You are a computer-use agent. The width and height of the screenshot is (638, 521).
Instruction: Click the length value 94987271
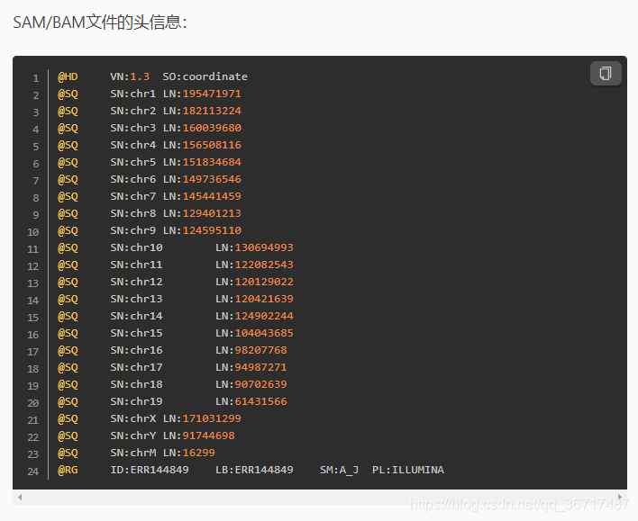pyautogui.click(x=260, y=367)
